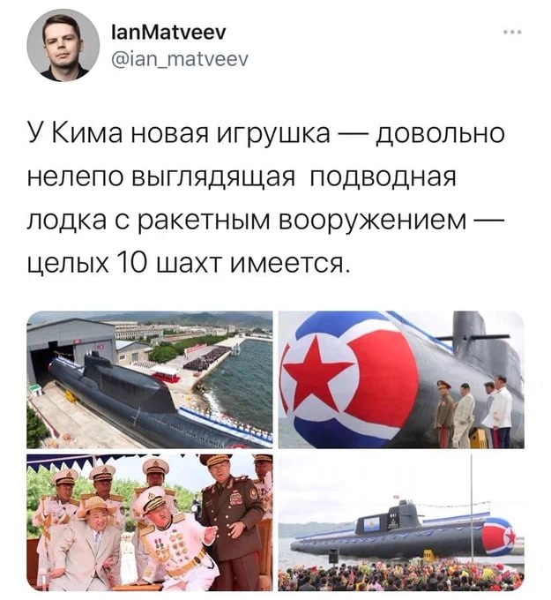Open IanMatveev's round profile avatar
Viewport: 551px width, 600px height.
[63, 45]
